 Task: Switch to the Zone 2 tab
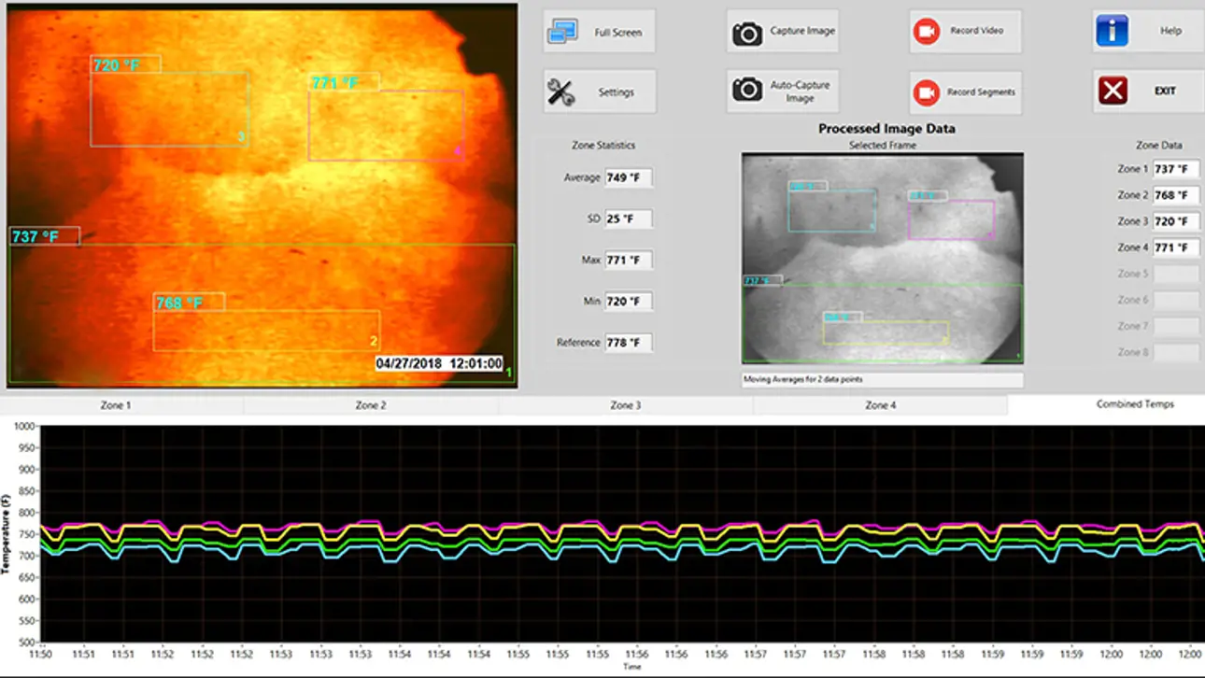coord(371,405)
